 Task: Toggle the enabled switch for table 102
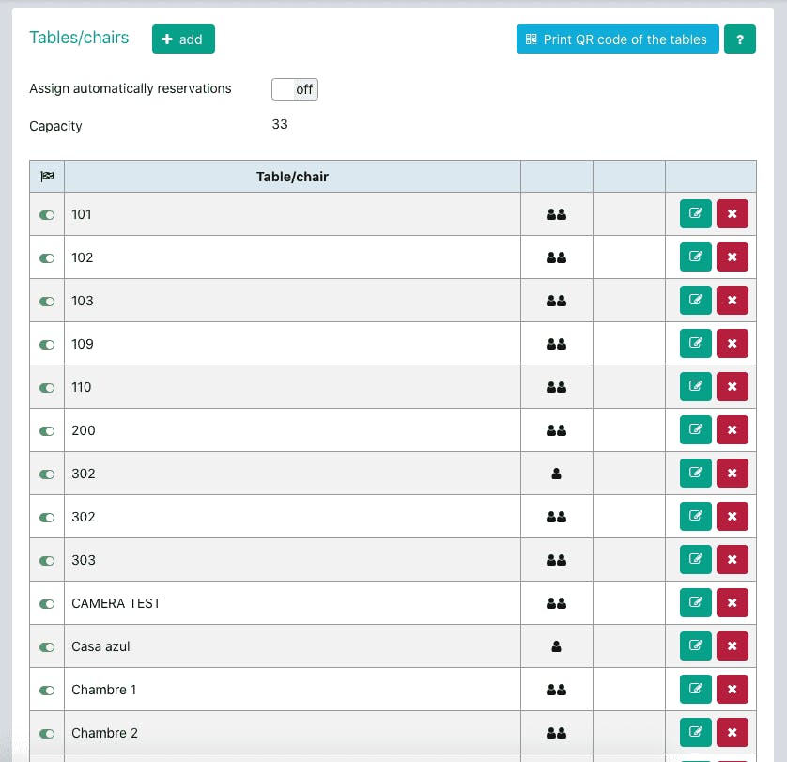click(x=47, y=258)
